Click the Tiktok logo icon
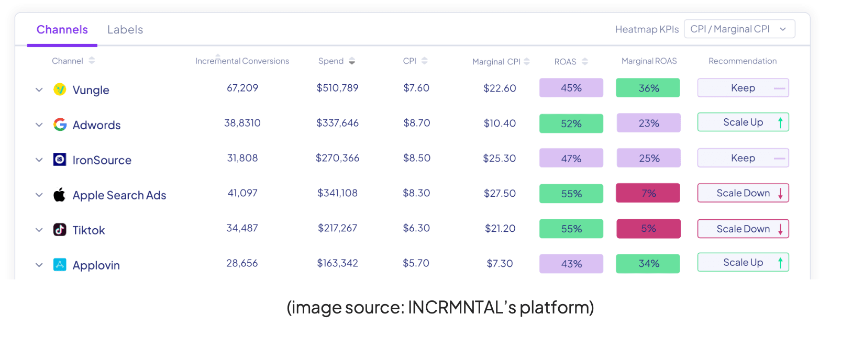841x337 pixels. tap(60, 230)
